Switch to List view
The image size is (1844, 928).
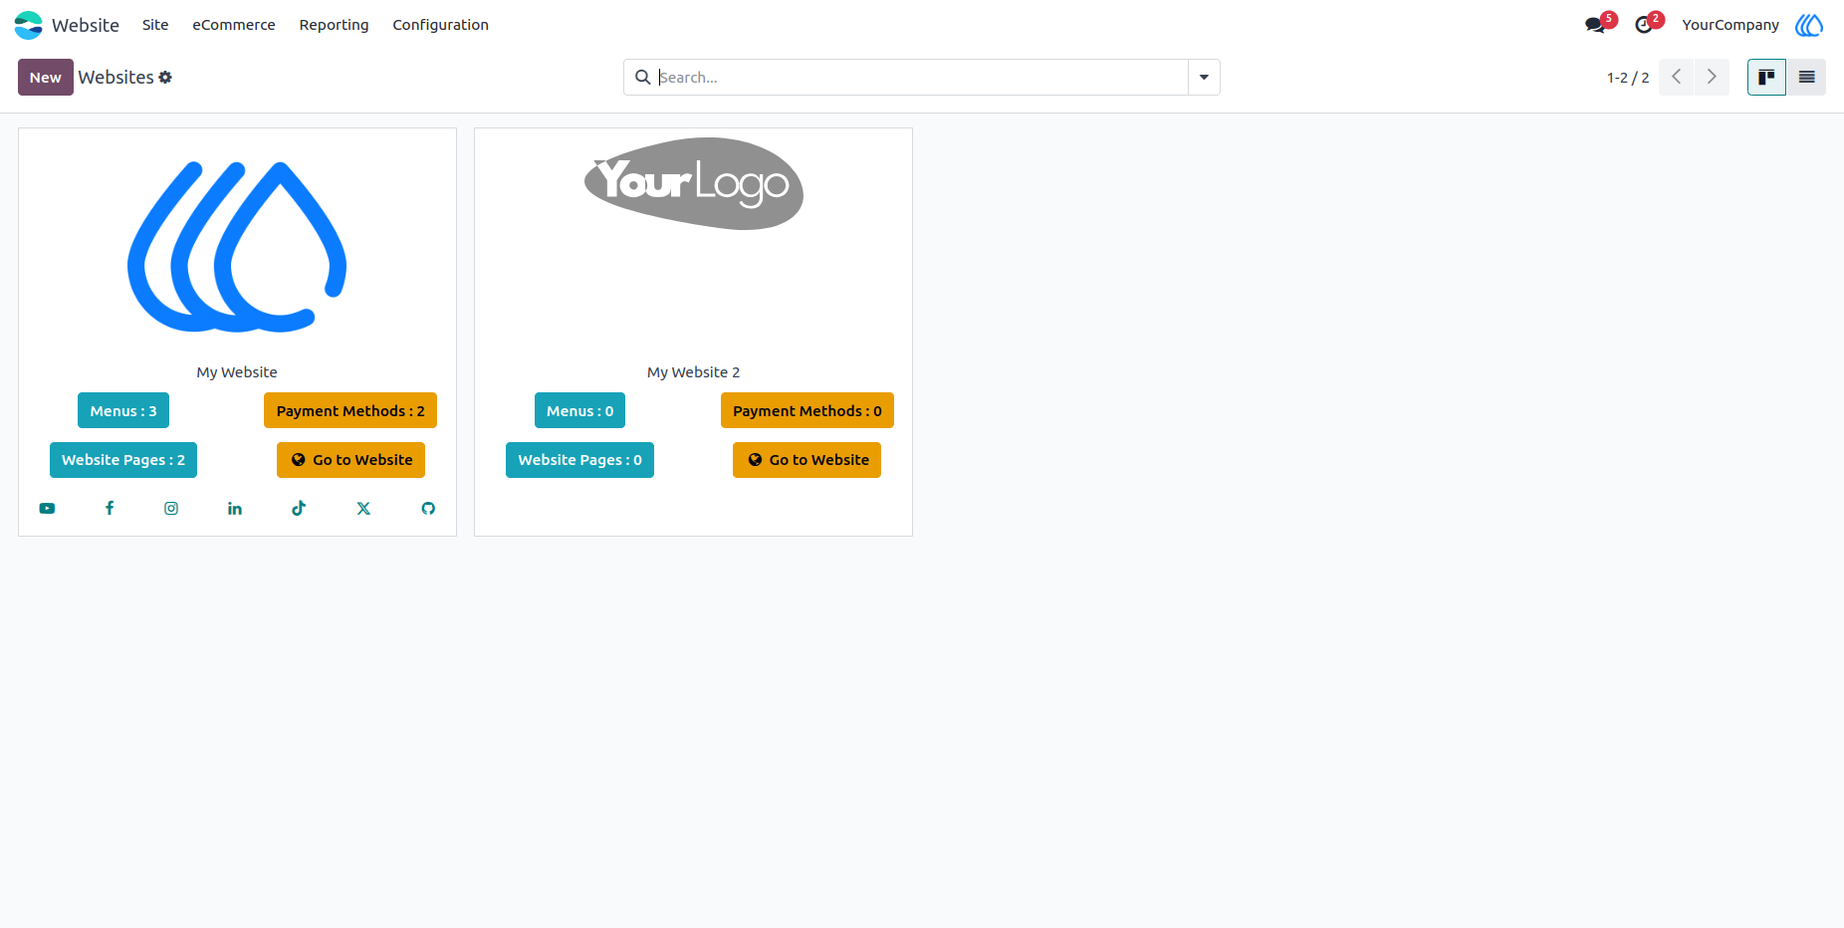click(1806, 78)
